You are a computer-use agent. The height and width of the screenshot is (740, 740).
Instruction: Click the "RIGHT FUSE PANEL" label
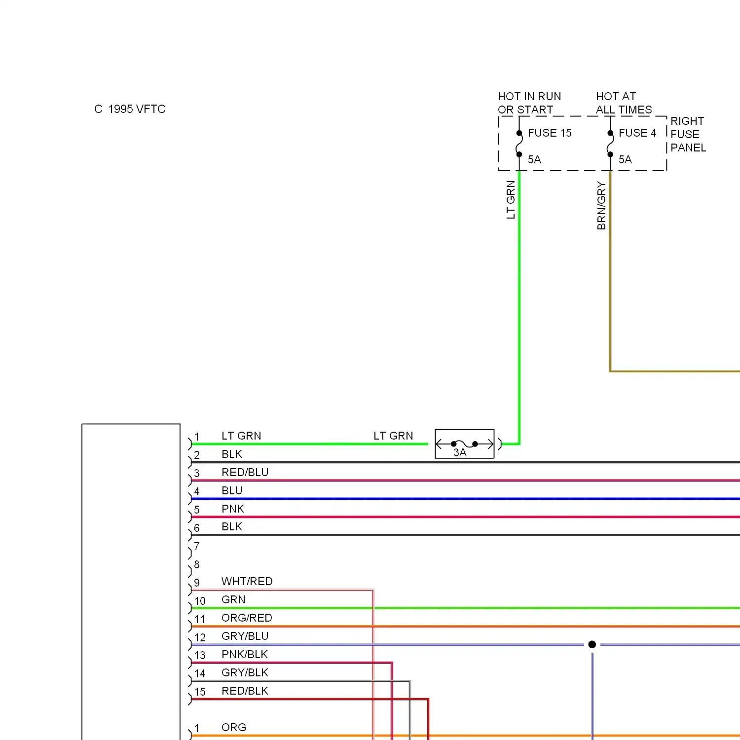[688, 134]
